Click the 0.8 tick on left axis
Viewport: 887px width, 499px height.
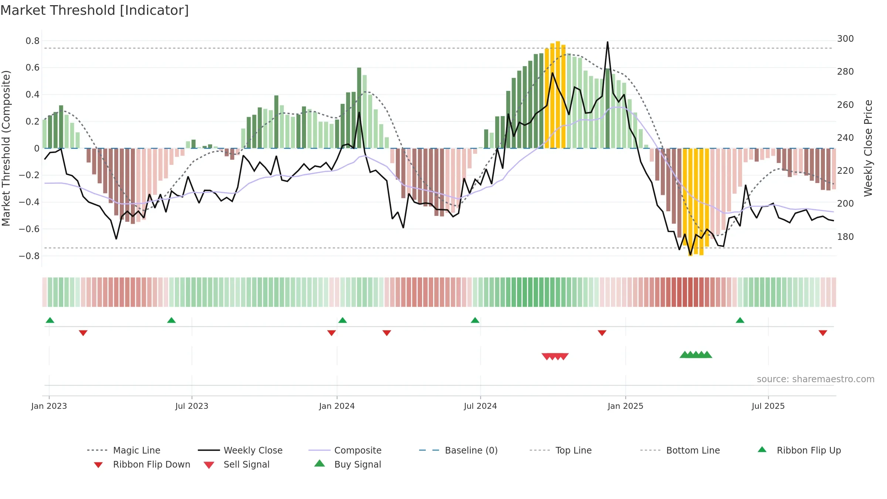33,41
